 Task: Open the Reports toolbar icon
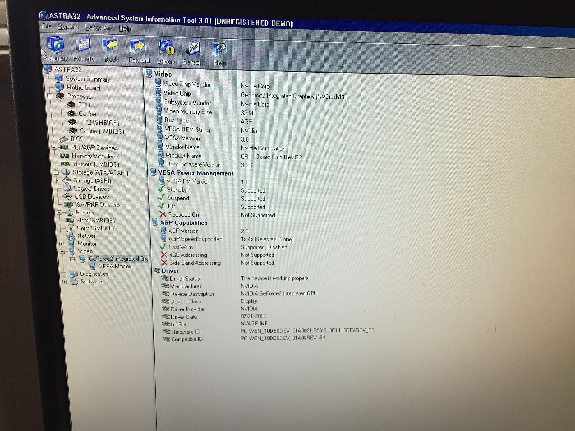tap(83, 46)
